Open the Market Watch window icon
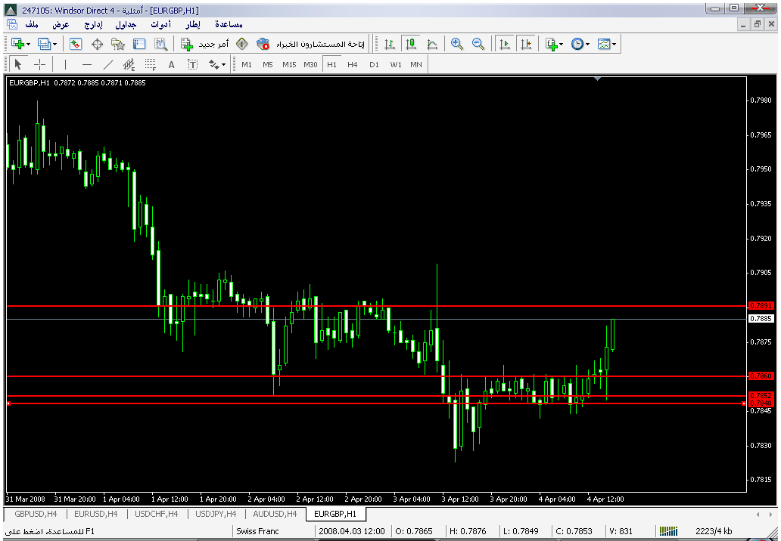This screenshot has width=781, height=541. click(x=76, y=45)
